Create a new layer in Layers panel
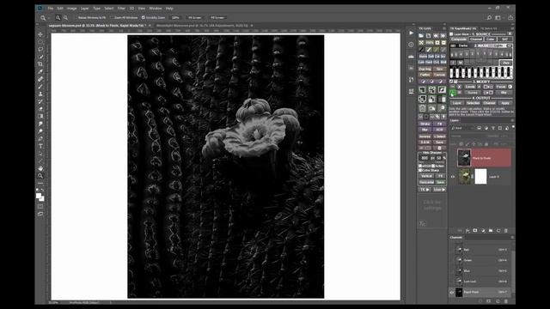Image resolution: width=550 pixels, height=309 pixels. [498, 231]
